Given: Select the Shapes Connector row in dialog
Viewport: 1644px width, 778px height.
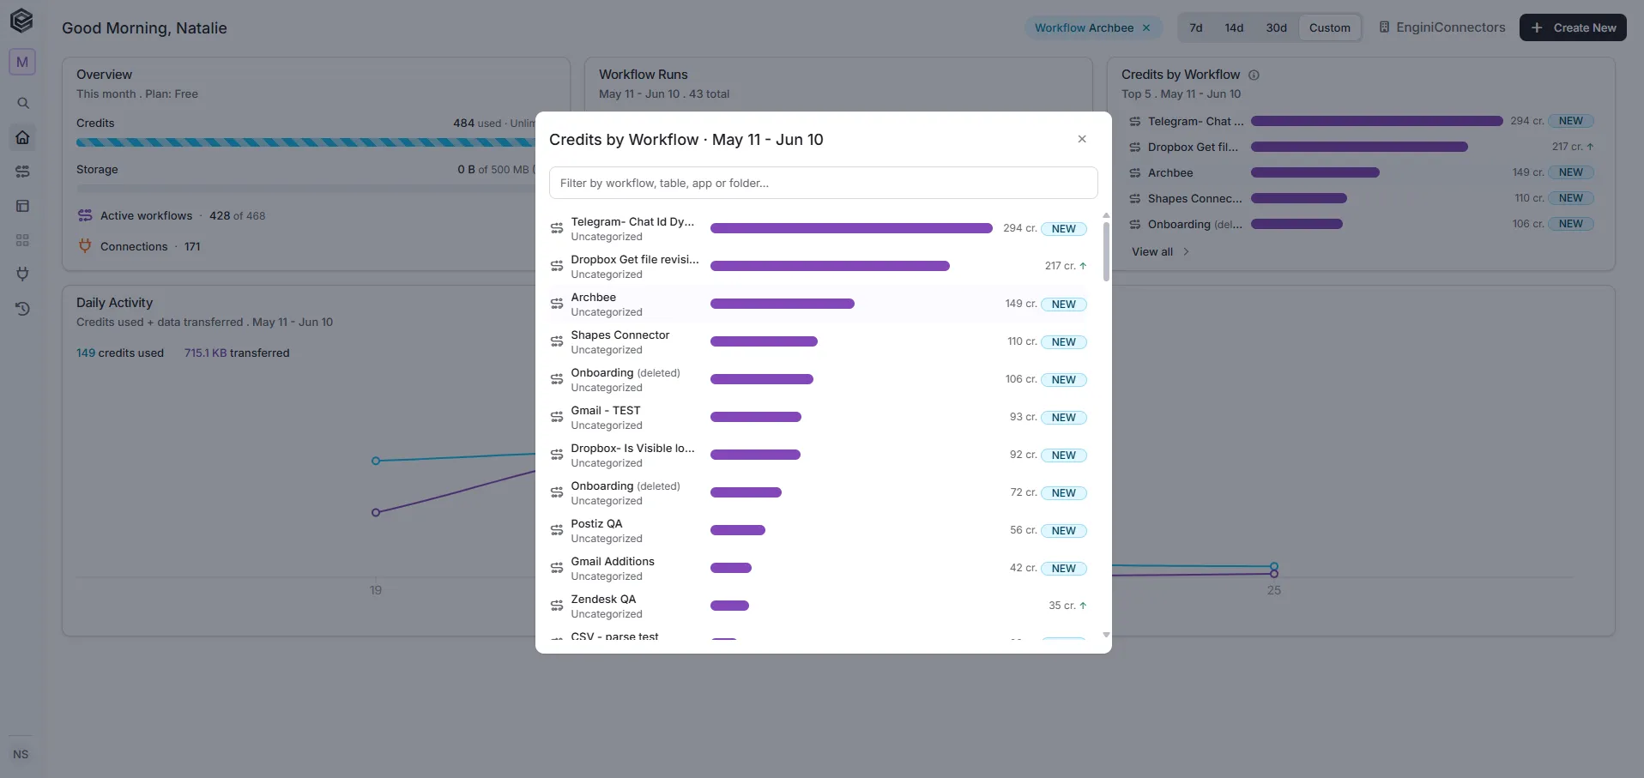Looking at the screenshot, I should click(x=818, y=341).
